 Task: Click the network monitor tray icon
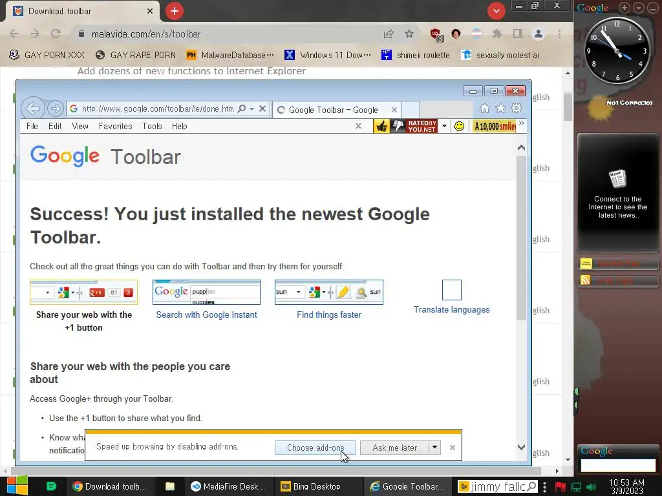point(576,487)
